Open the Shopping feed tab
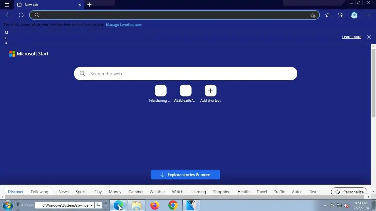Viewport: 376px width, 211px height. pos(222,192)
